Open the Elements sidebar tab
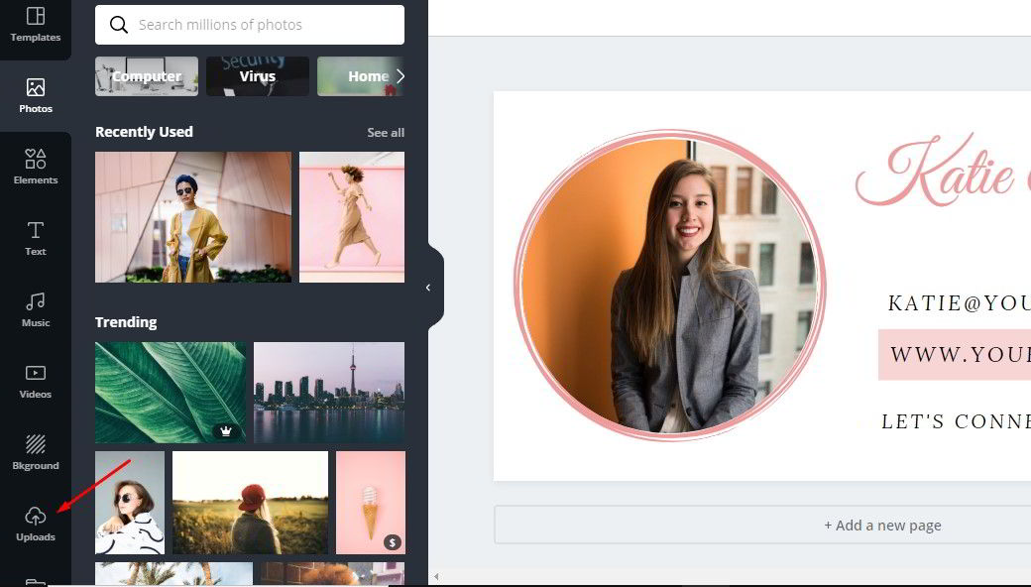Image resolution: width=1031 pixels, height=587 pixels. (36, 167)
